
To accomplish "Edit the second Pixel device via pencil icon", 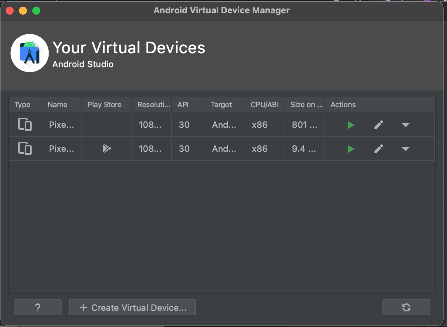I will point(379,149).
